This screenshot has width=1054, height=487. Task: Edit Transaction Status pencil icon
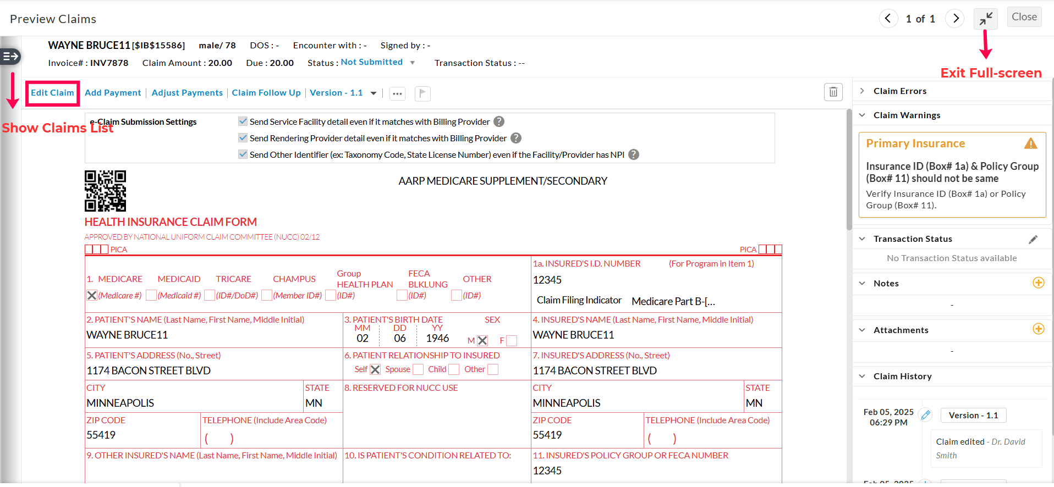[x=1033, y=239]
